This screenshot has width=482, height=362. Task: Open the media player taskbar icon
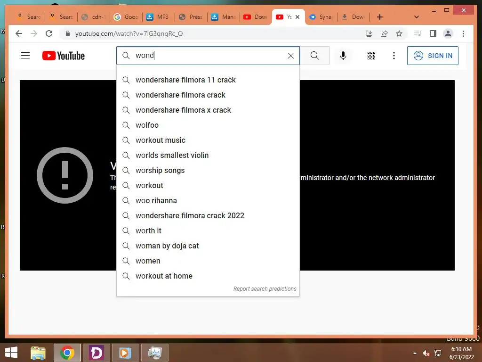point(125,353)
